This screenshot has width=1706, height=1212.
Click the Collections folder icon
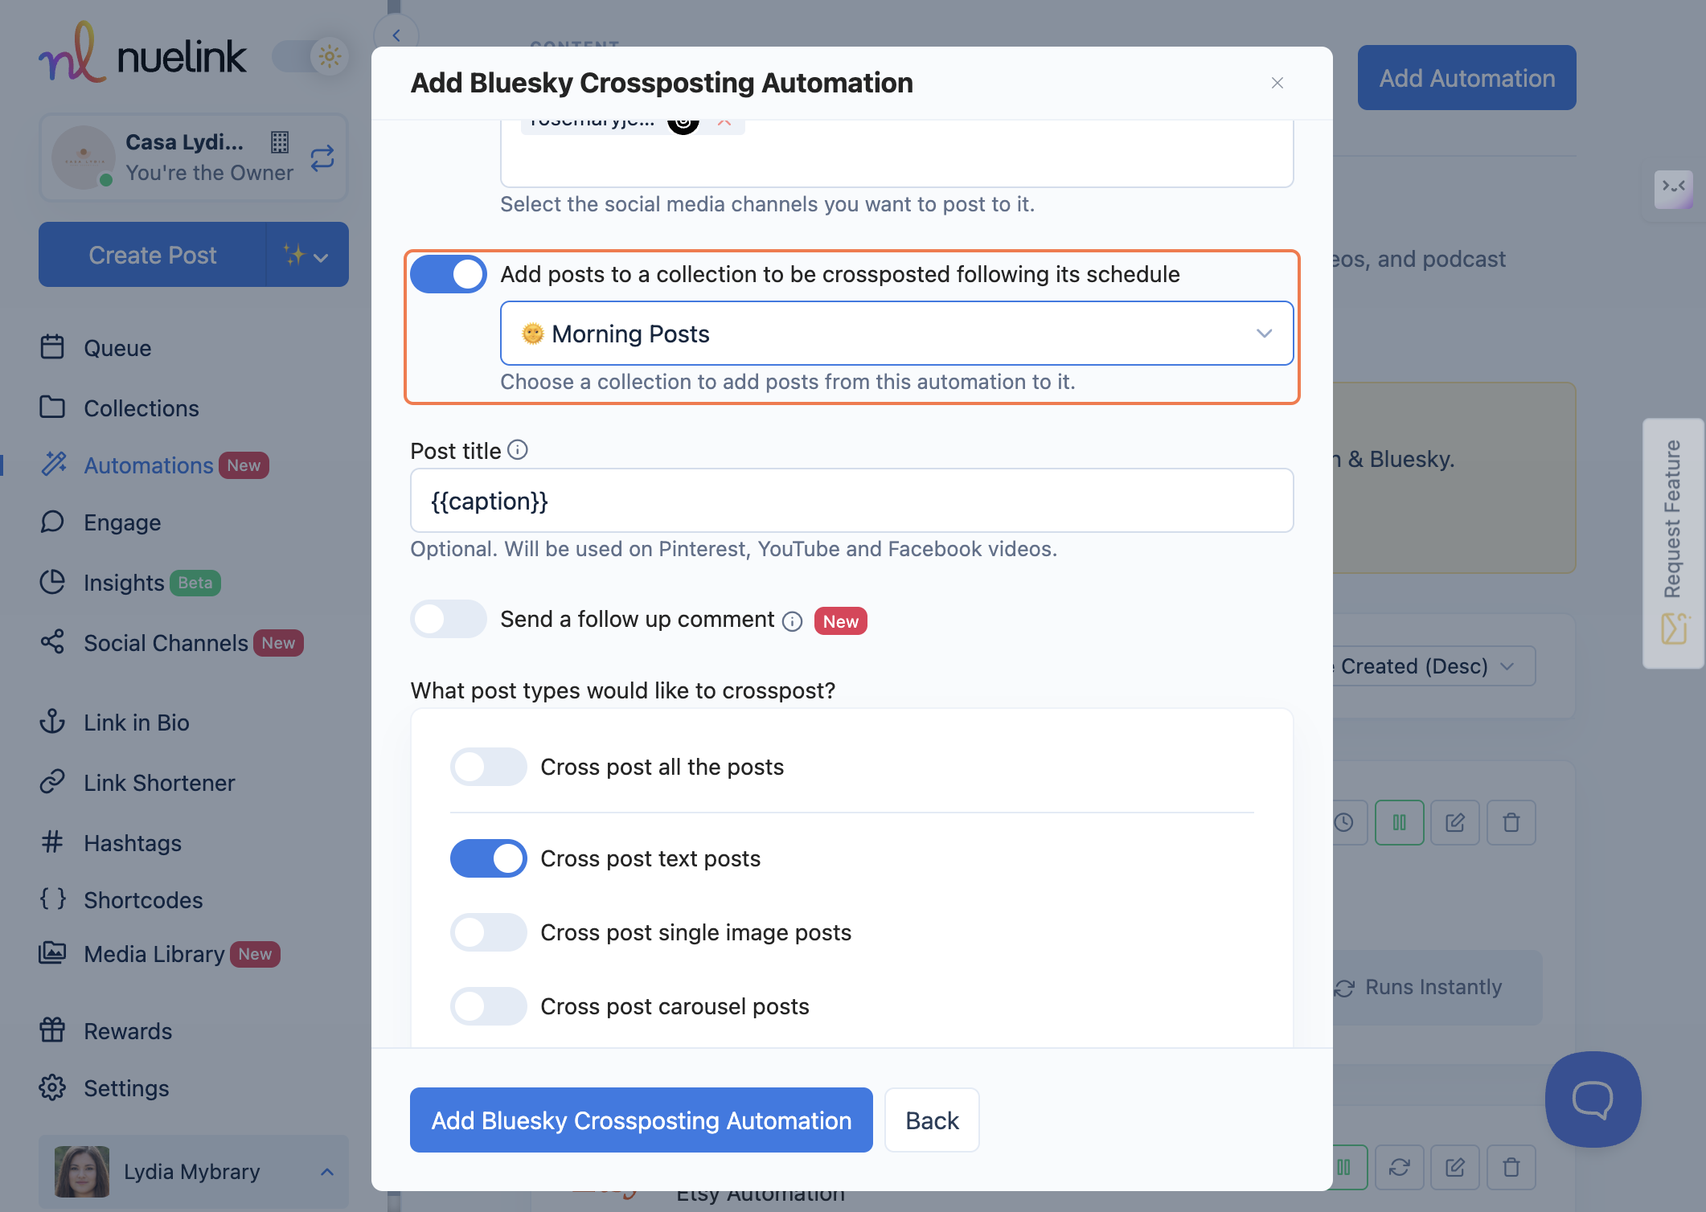pos(52,407)
